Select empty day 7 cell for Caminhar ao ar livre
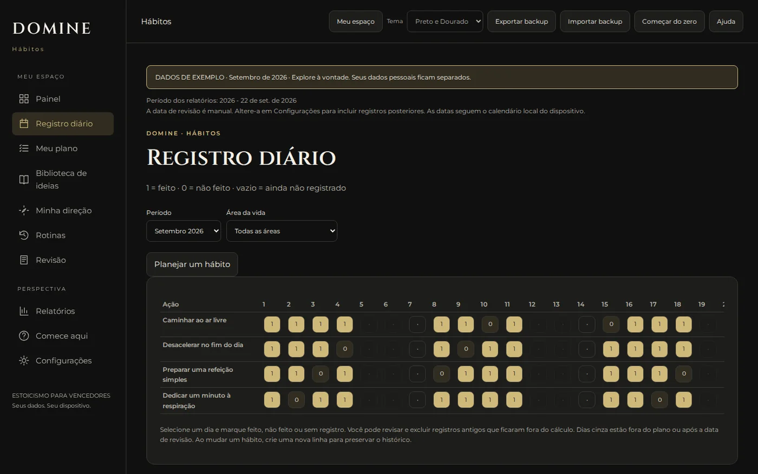This screenshot has height=474, width=758. (x=417, y=324)
